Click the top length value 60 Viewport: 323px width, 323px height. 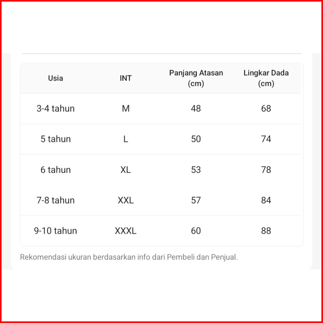(196, 231)
